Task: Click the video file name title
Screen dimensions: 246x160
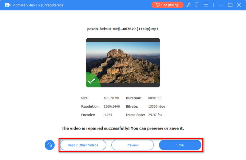Action: 123,29
